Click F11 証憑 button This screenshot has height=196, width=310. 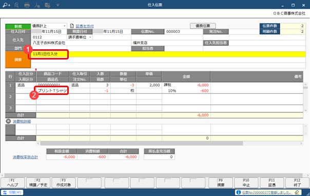[272, 183]
